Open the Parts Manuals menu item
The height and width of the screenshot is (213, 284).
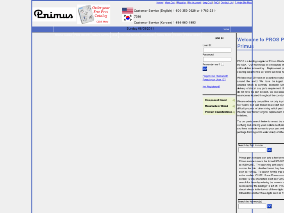pos(82,35)
